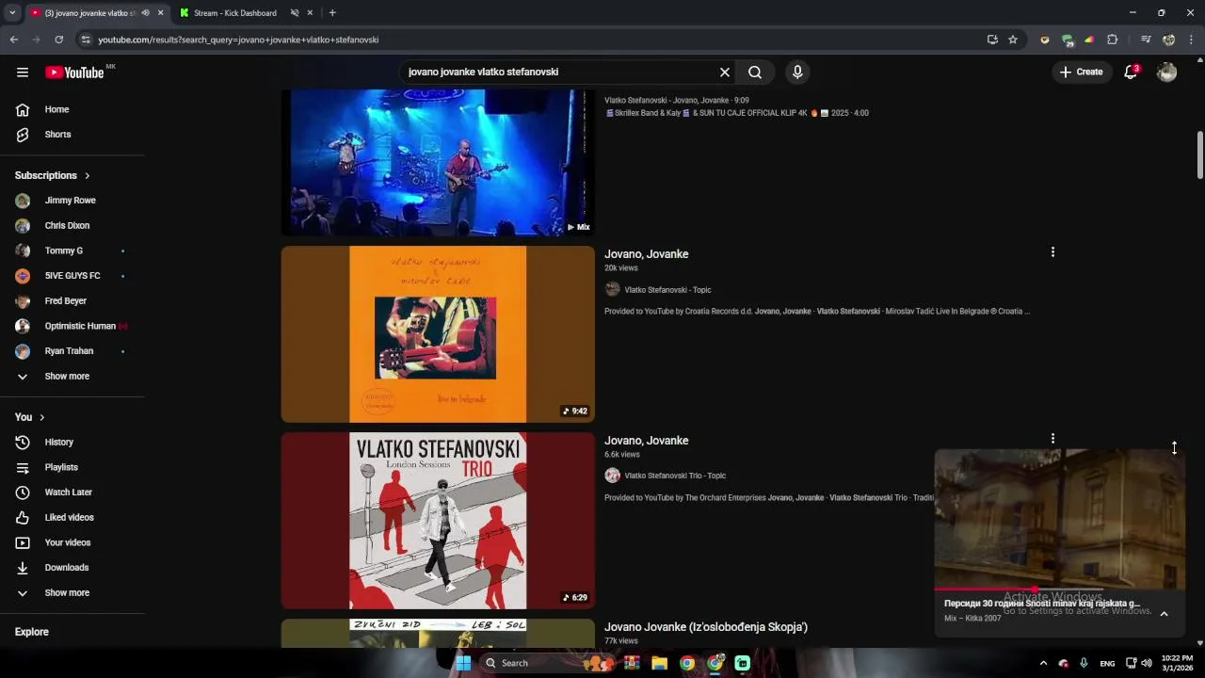Open File Explorer from taskbar
Screen dimensions: 1205x678
(x=659, y=663)
